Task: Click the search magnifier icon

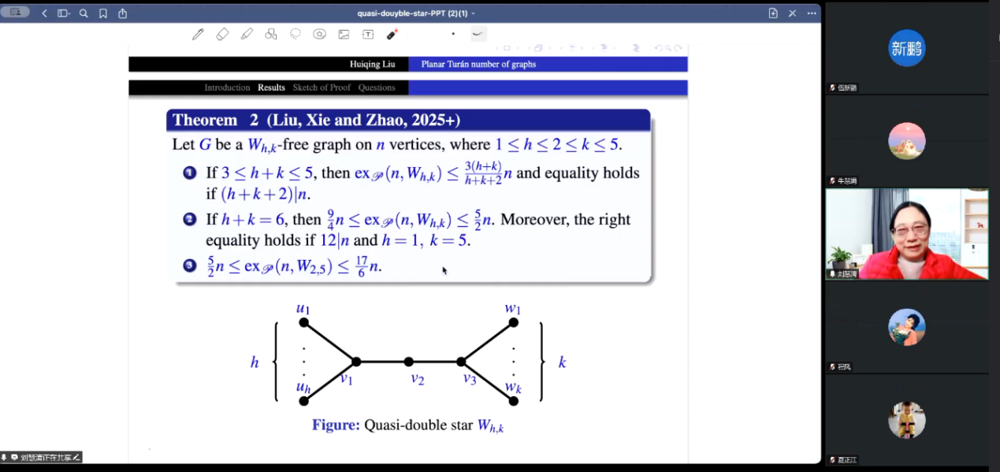Action: pos(84,13)
